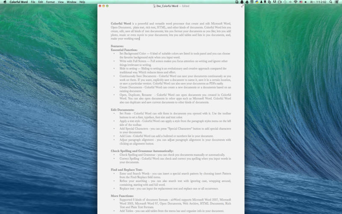The width and height of the screenshot is (342, 214).
Task: Click the Wi-Fi status icon
Action: pos(295,2)
